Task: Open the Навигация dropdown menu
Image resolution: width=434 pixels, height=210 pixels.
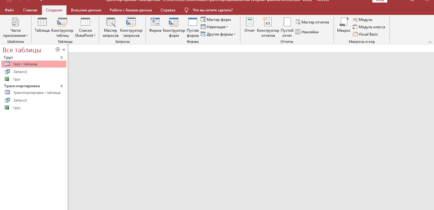Action: click(215, 27)
